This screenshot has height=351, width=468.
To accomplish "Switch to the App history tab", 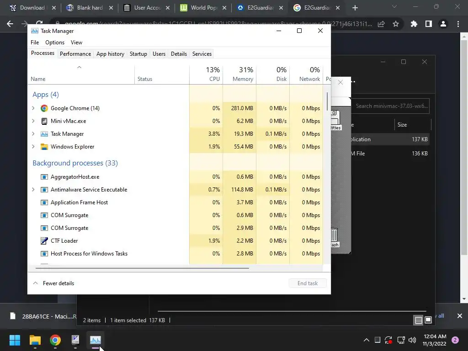I will tap(110, 54).
